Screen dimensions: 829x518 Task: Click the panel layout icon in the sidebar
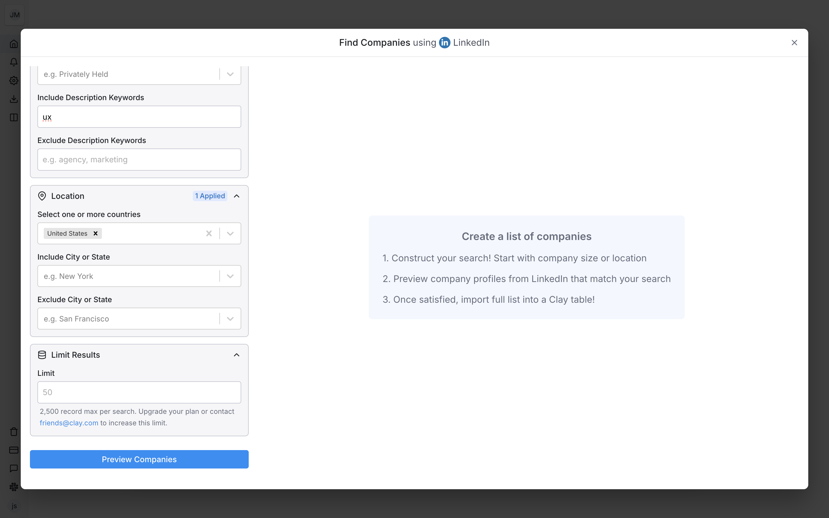[x=14, y=117]
